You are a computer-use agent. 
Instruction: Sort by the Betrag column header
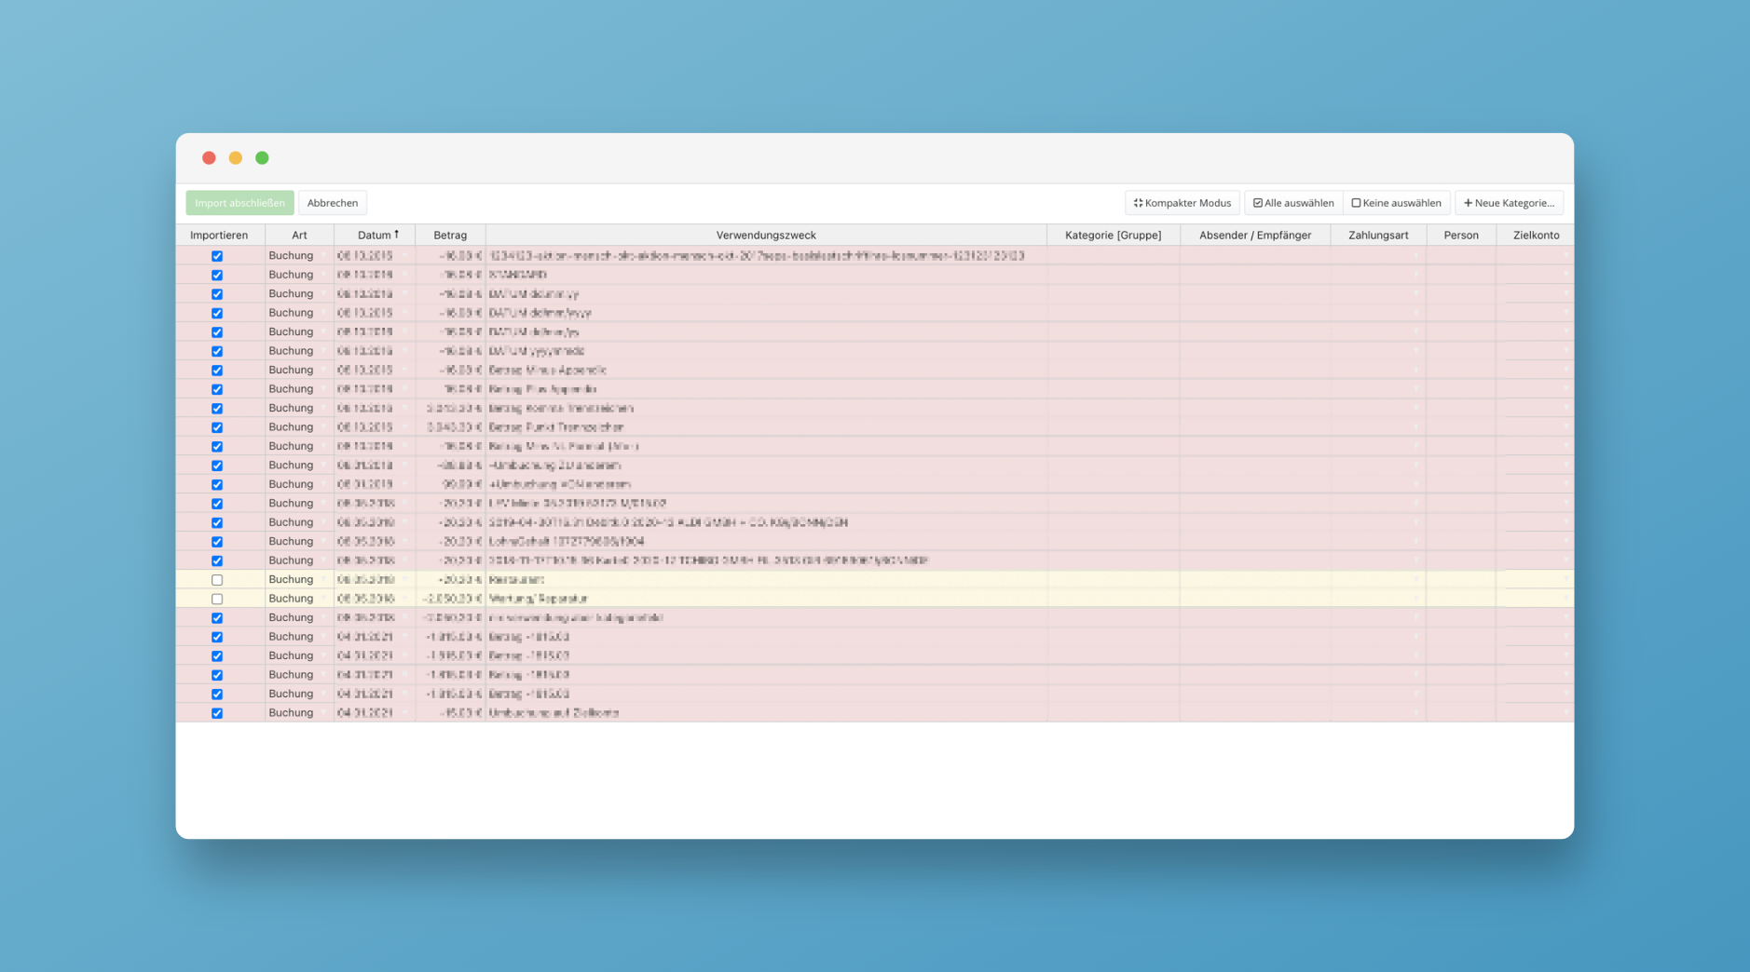point(450,236)
